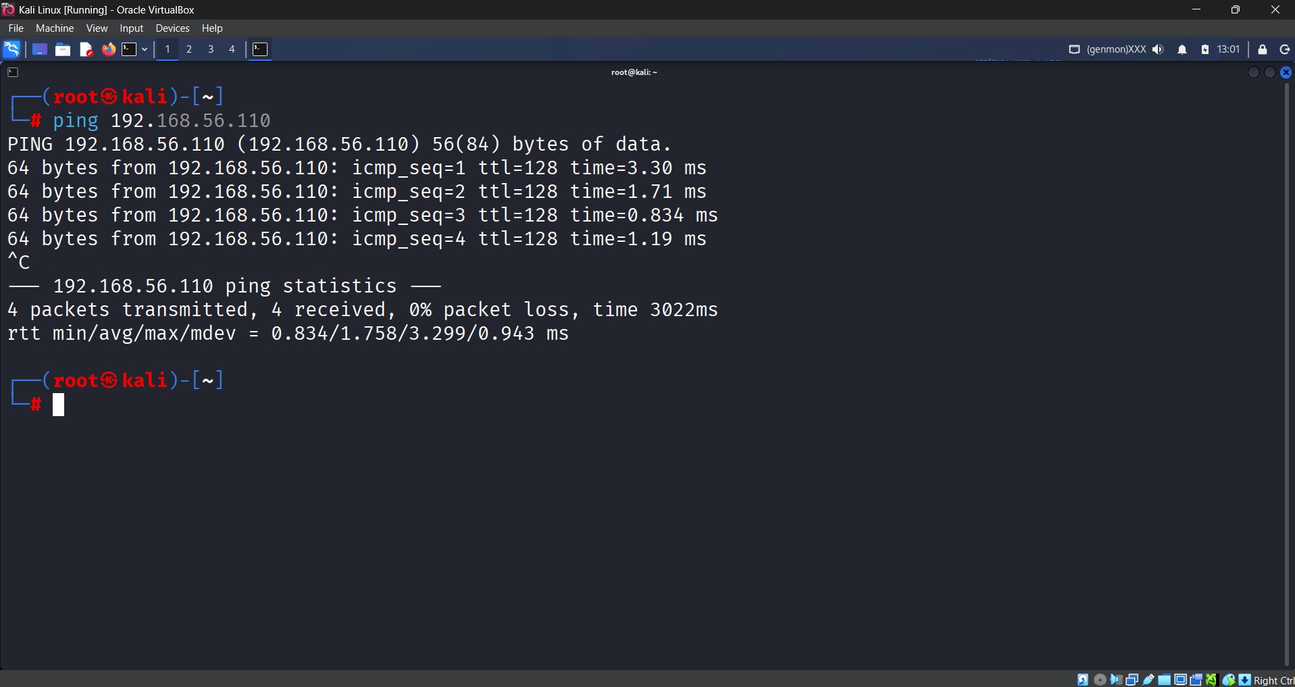Screen dimensions: 1295x687
Task: Switch to workspace 2
Action: (x=189, y=49)
